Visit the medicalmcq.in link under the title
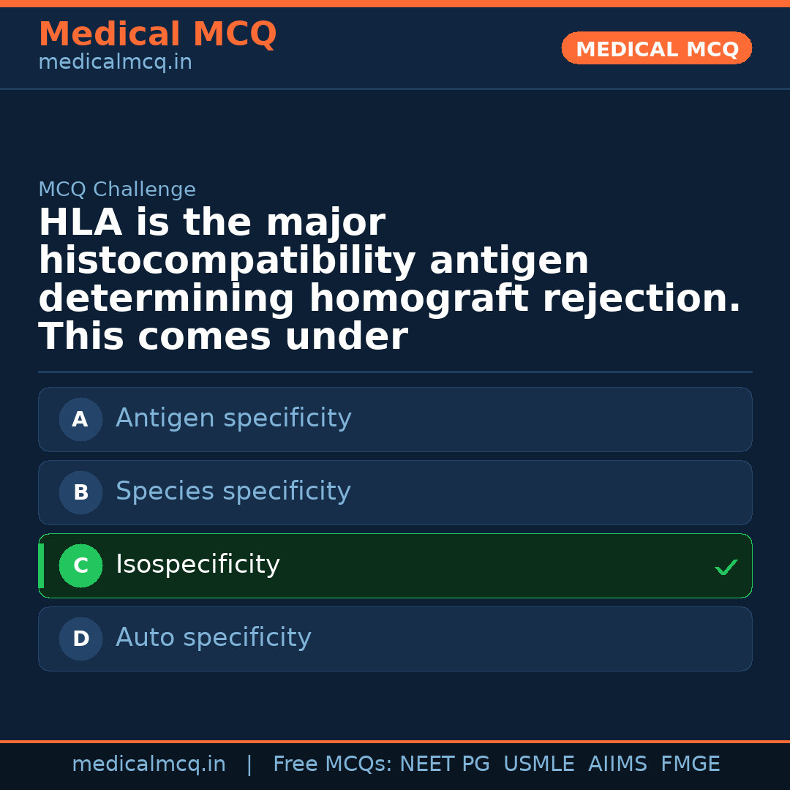790x790 pixels. click(115, 63)
